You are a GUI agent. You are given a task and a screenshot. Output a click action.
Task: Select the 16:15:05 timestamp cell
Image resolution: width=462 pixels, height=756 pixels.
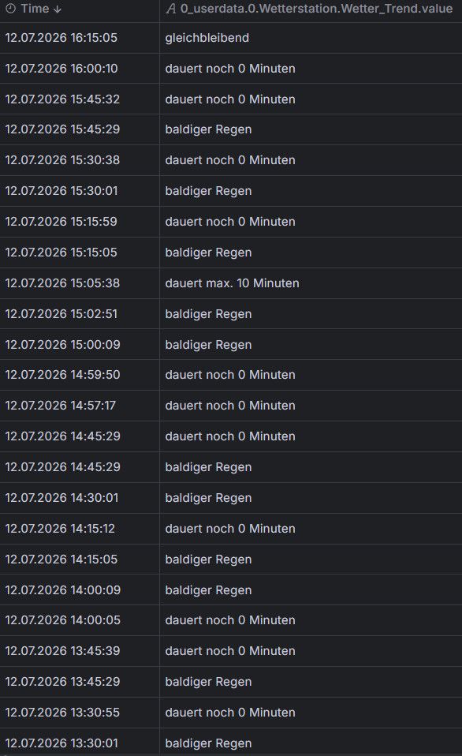tap(80, 38)
